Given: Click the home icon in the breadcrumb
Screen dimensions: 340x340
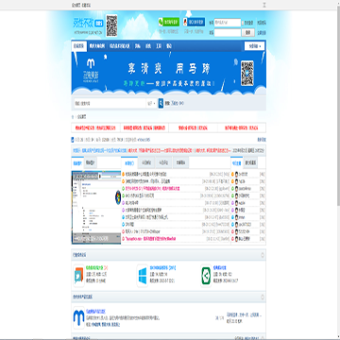Looking at the screenshot, I should click(x=73, y=116).
